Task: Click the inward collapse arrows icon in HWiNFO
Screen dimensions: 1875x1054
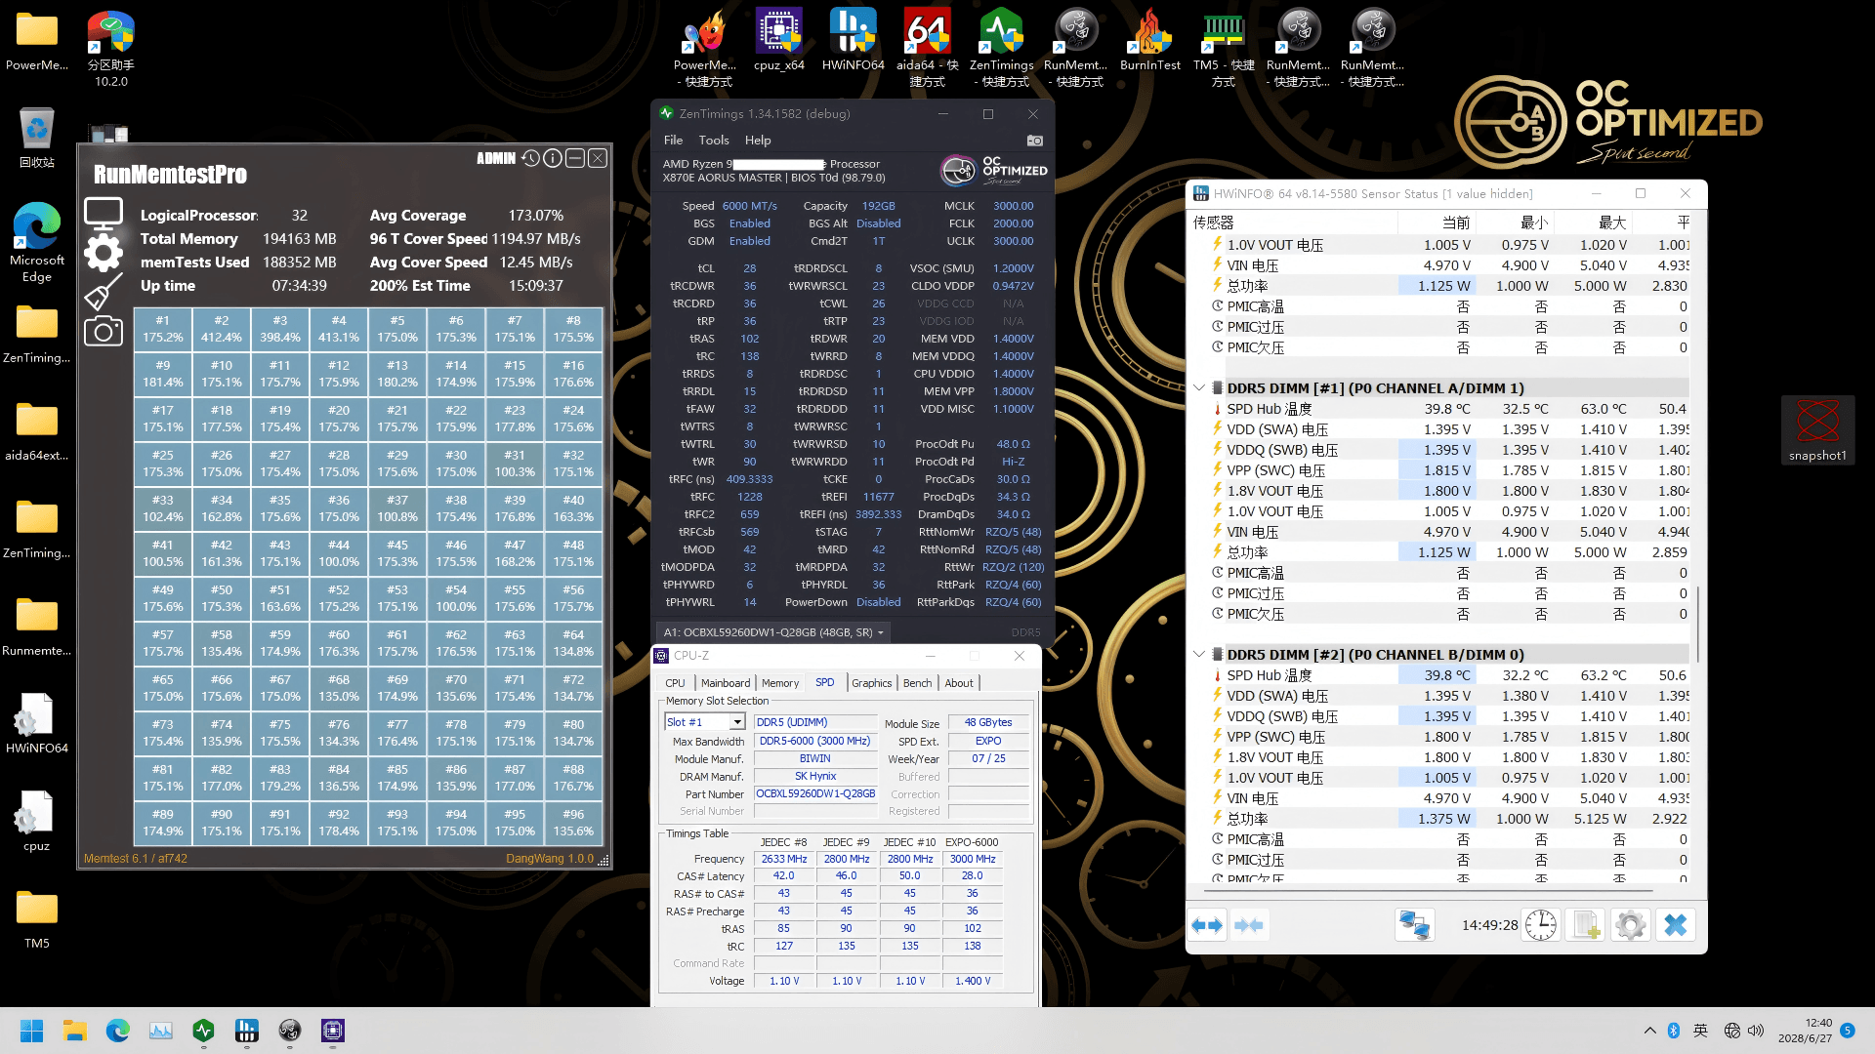Action: point(1250,924)
